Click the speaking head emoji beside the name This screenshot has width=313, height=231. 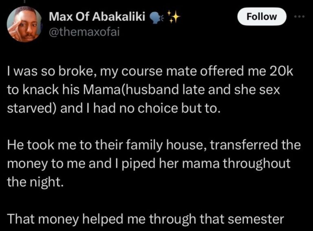156,17
